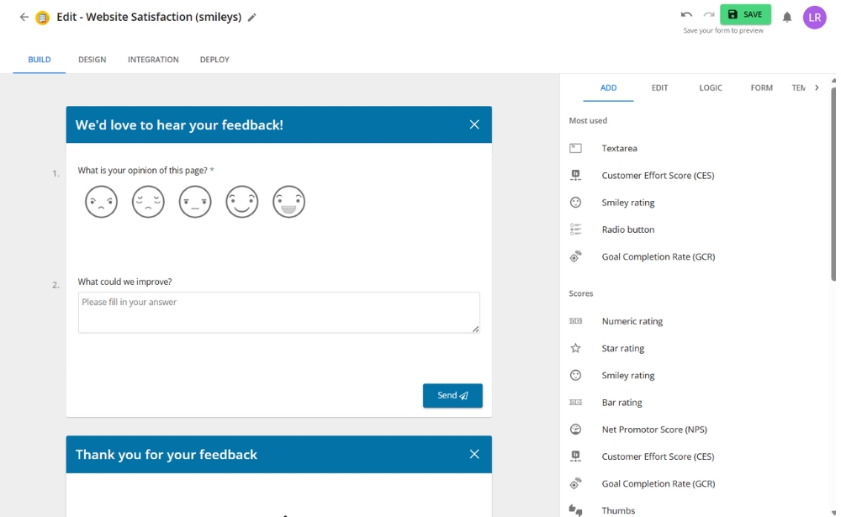Select the Smiley rating under Most used

[x=627, y=202]
